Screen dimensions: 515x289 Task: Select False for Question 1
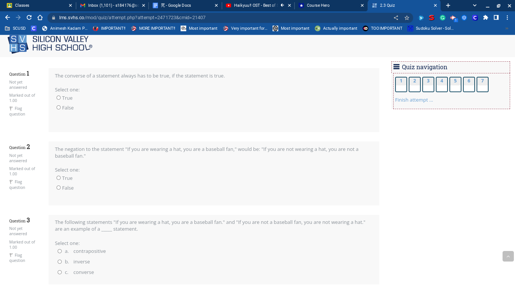tap(58, 108)
